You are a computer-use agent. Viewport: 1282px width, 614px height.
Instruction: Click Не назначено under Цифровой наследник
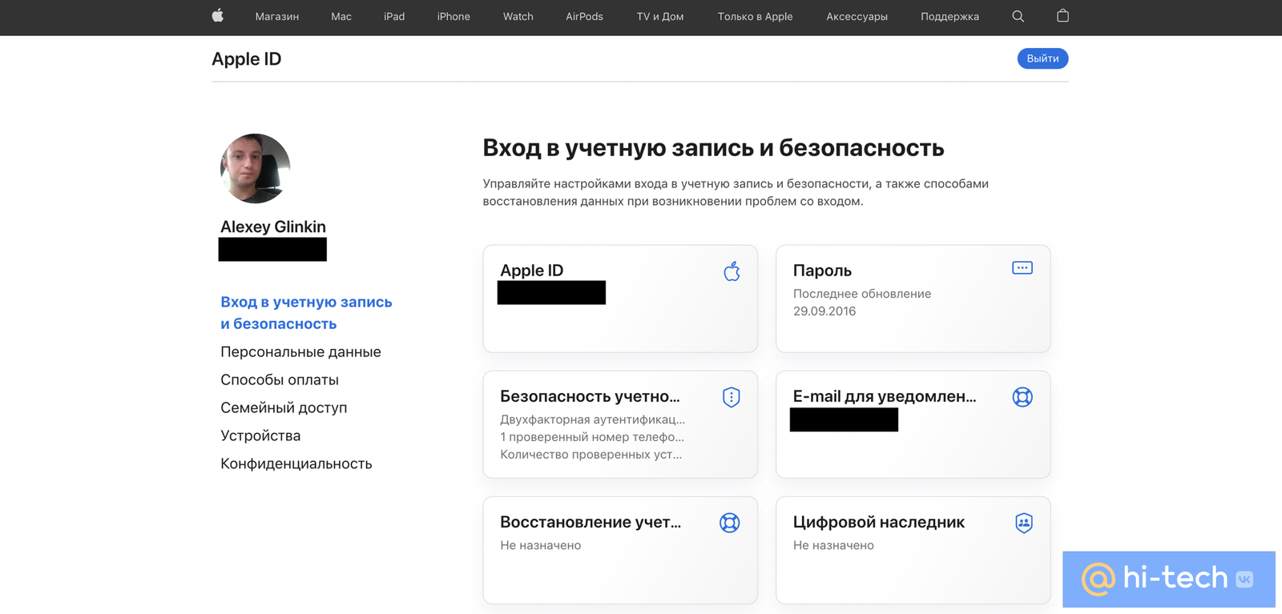pos(833,545)
